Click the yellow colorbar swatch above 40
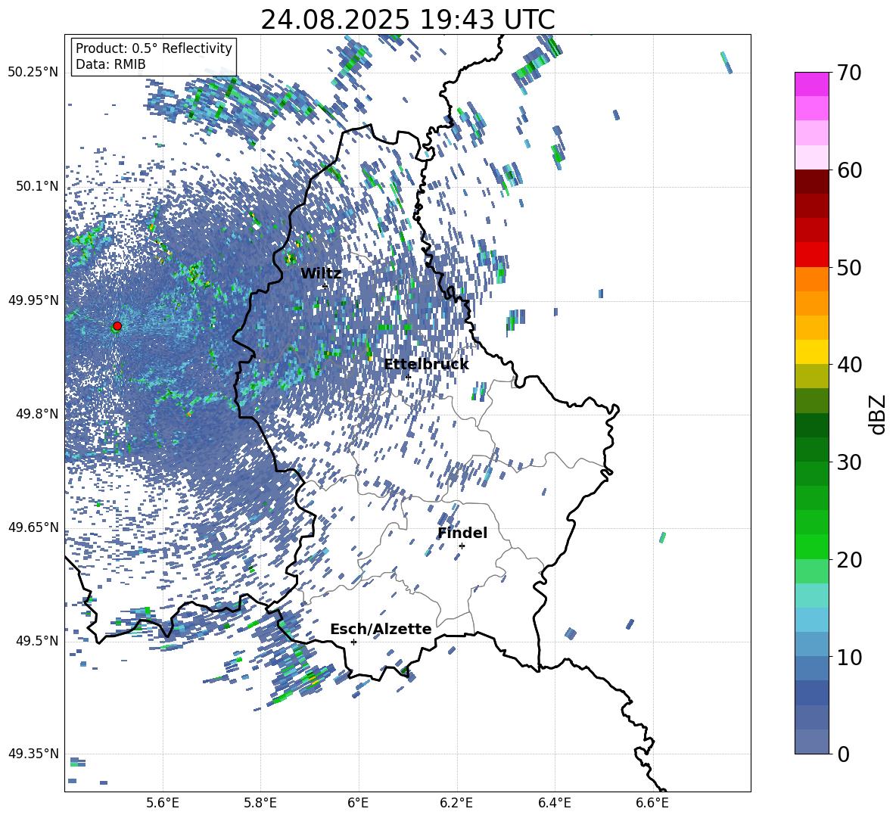Viewport: 896px width, 818px height. click(811, 352)
